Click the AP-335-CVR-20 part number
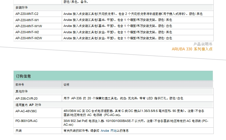 pyautogui.click(x=26, y=98)
